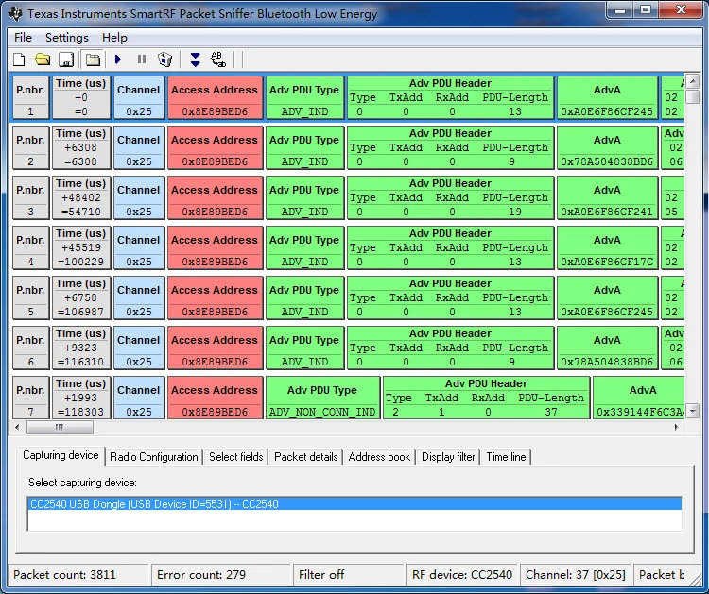Click the packet list scroll-down arrow
Viewport: 709px width, 594px height.
pyautogui.click(x=692, y=412)
